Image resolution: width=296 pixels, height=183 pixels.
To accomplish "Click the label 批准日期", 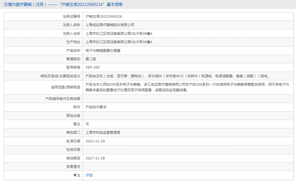I will click(x=73, y=141).
